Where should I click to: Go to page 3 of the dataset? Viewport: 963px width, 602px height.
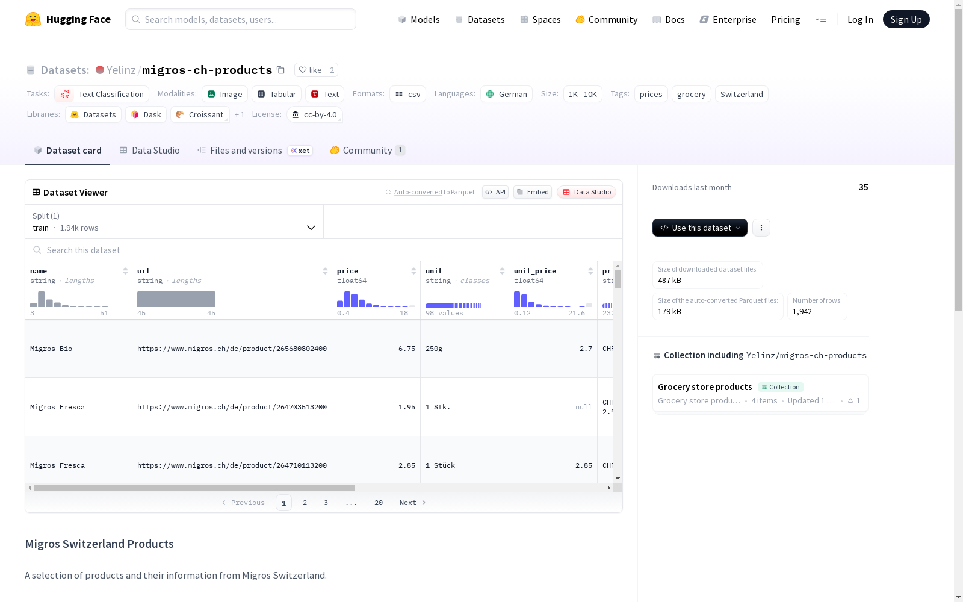coord(326,503)
